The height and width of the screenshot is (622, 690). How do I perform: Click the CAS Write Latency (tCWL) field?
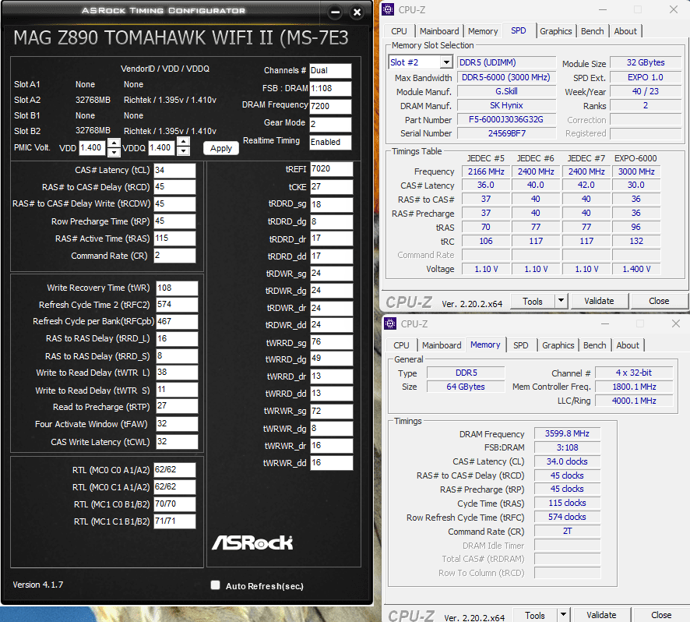pyautogui.click(x=178, y=442)
